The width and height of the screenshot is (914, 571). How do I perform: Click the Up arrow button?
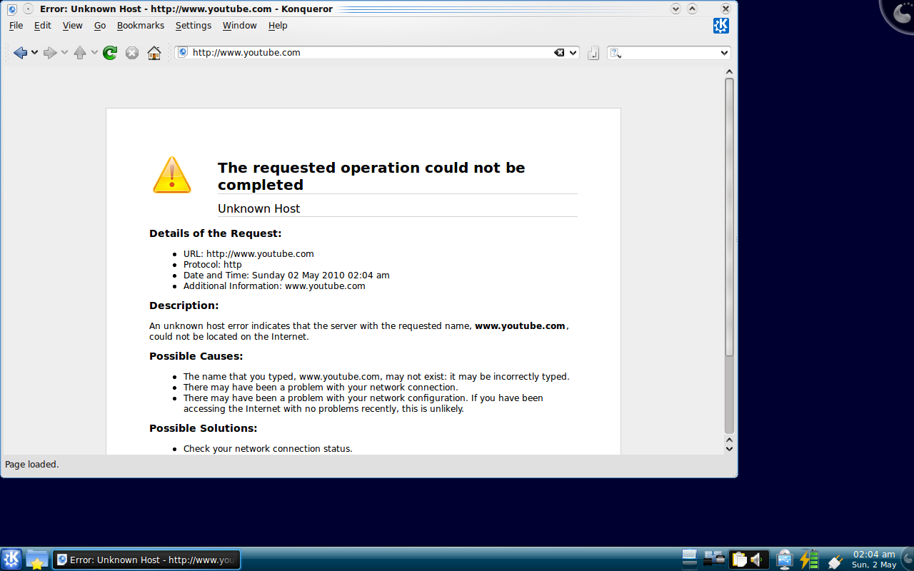80,53
